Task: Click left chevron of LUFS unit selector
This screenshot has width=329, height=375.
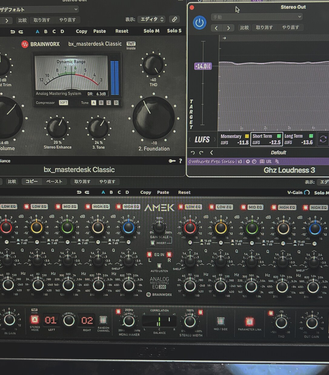Action: pos(190,139)
